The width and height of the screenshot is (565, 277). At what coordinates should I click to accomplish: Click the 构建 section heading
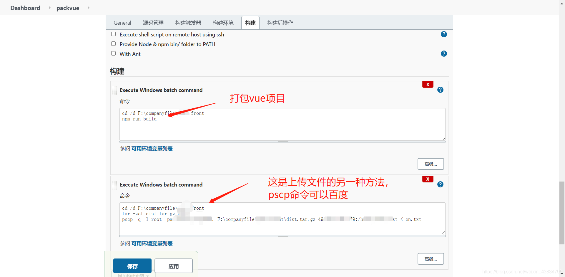(117, 71)
